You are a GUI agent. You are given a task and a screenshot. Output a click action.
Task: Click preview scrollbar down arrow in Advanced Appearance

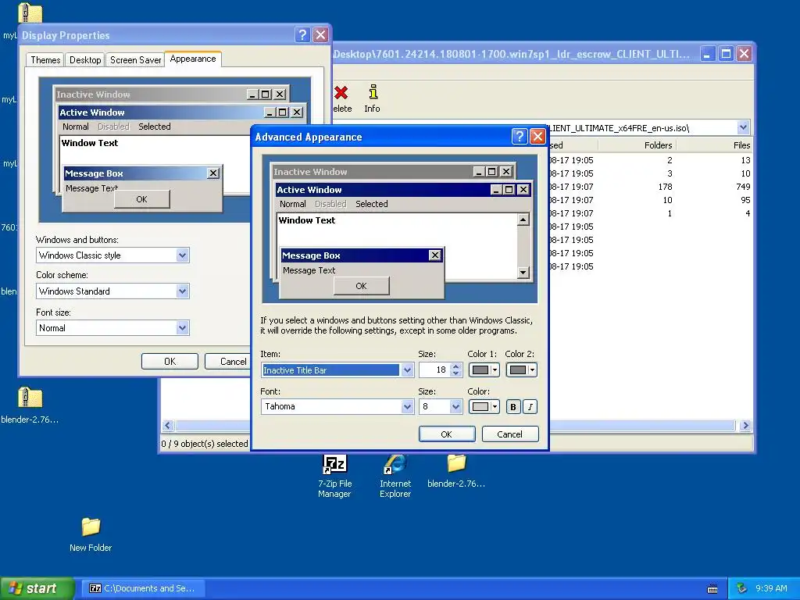coord(523,273)
